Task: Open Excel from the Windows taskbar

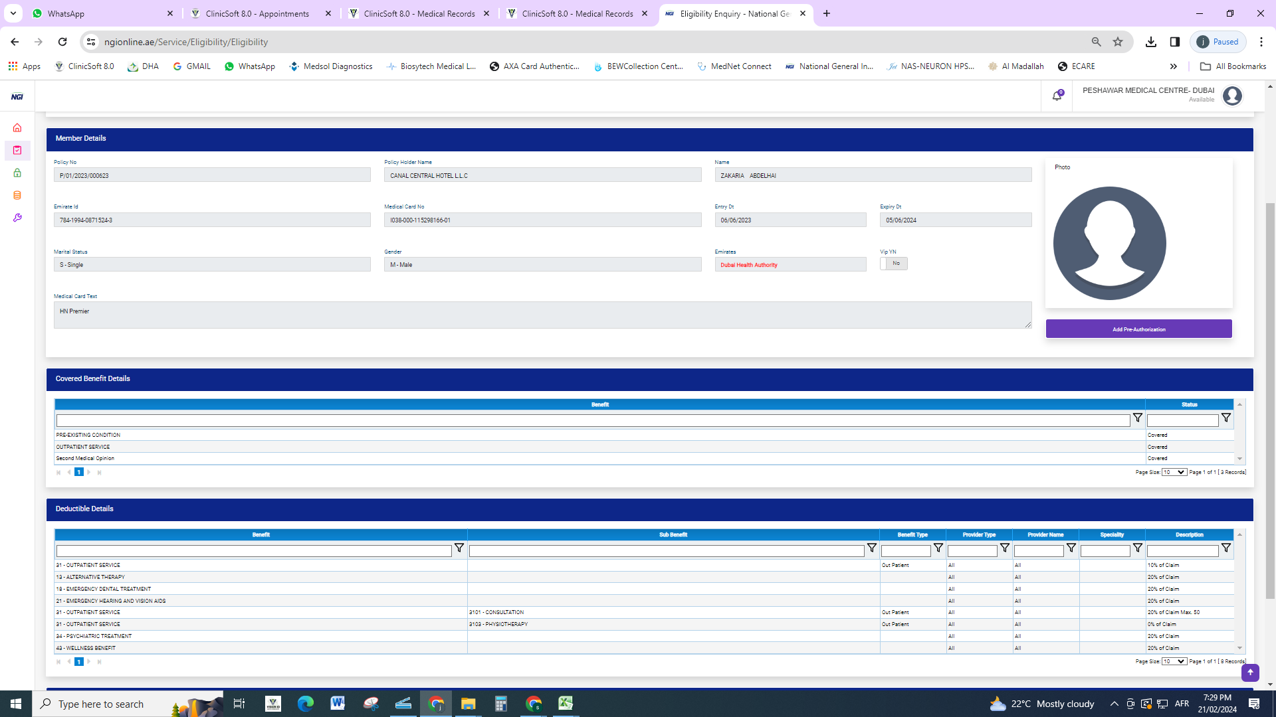Action: pos(566,704)
